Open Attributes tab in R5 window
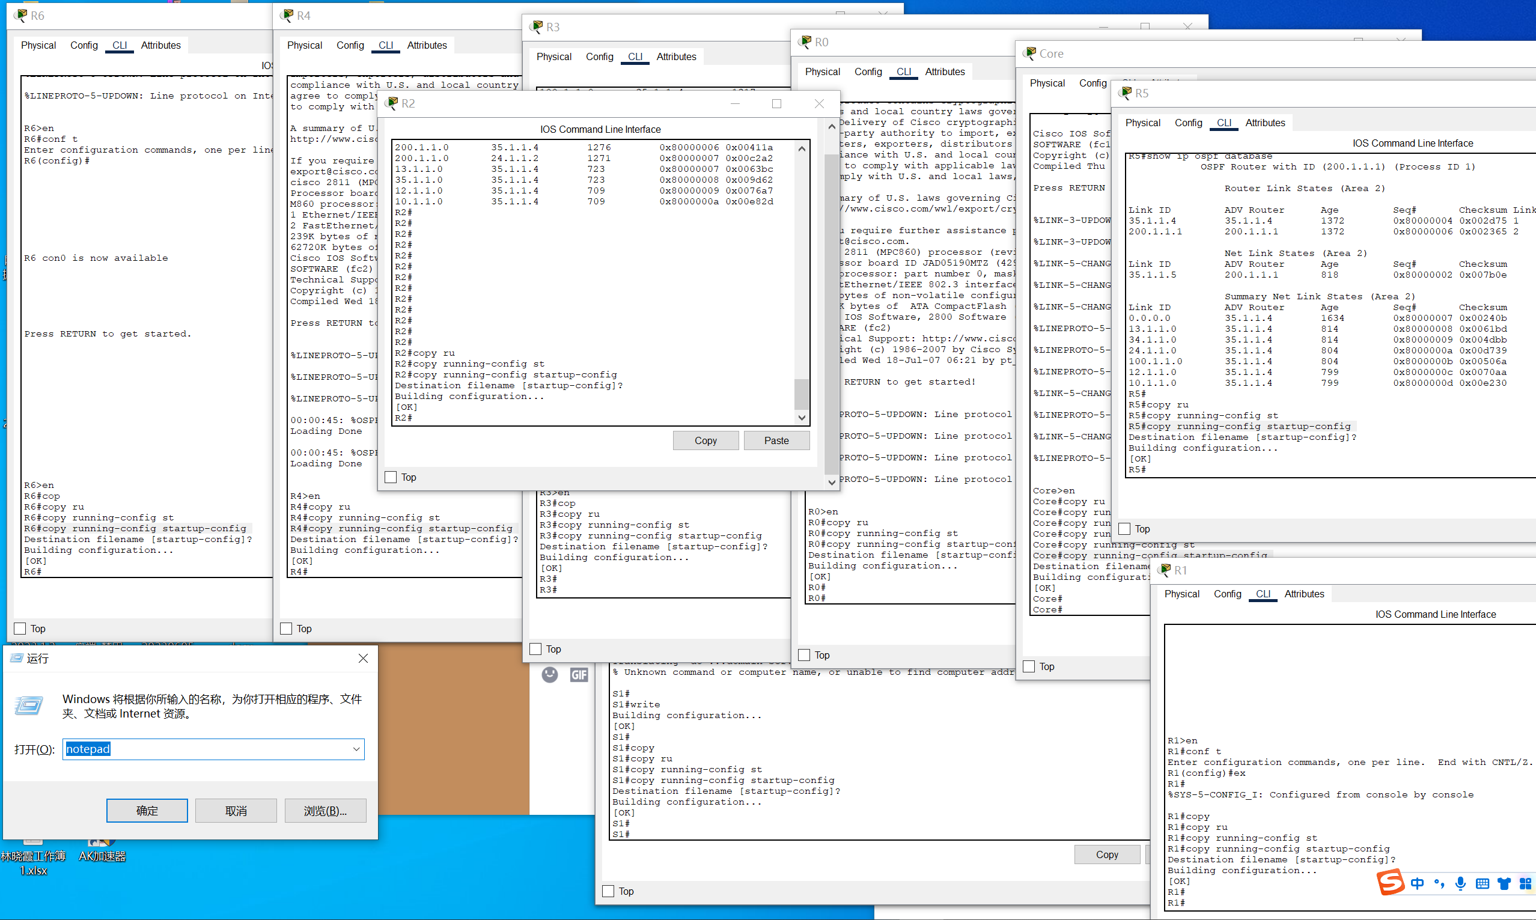This screenshot has height=920, width=1536. [x=1265, y=123]
